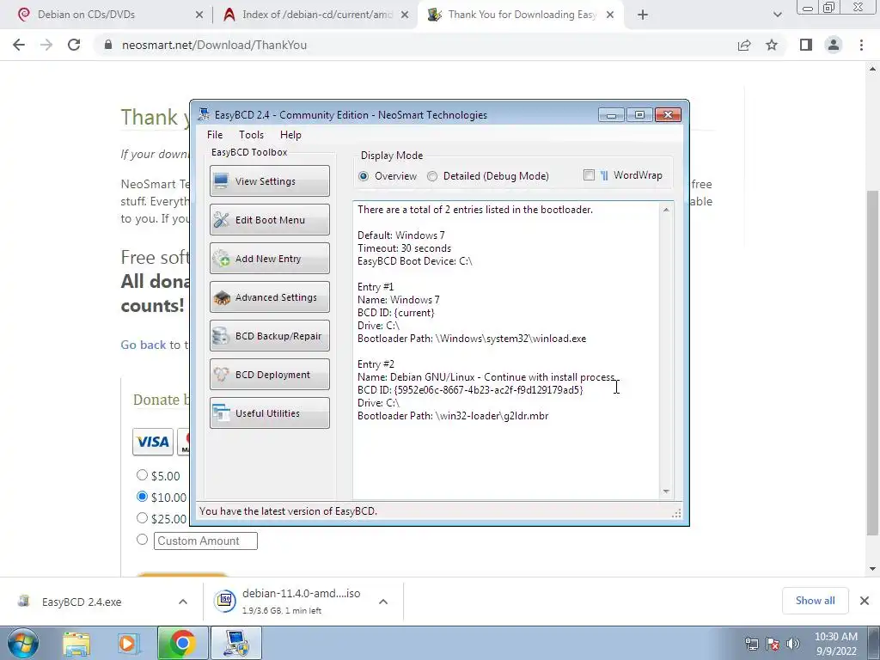Click the volume speaker tray icon

[793, 644]
